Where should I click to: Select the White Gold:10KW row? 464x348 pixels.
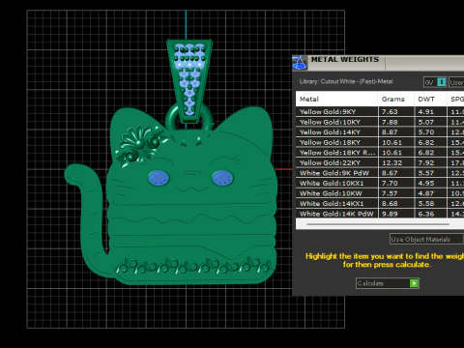[x=380, y=193]
